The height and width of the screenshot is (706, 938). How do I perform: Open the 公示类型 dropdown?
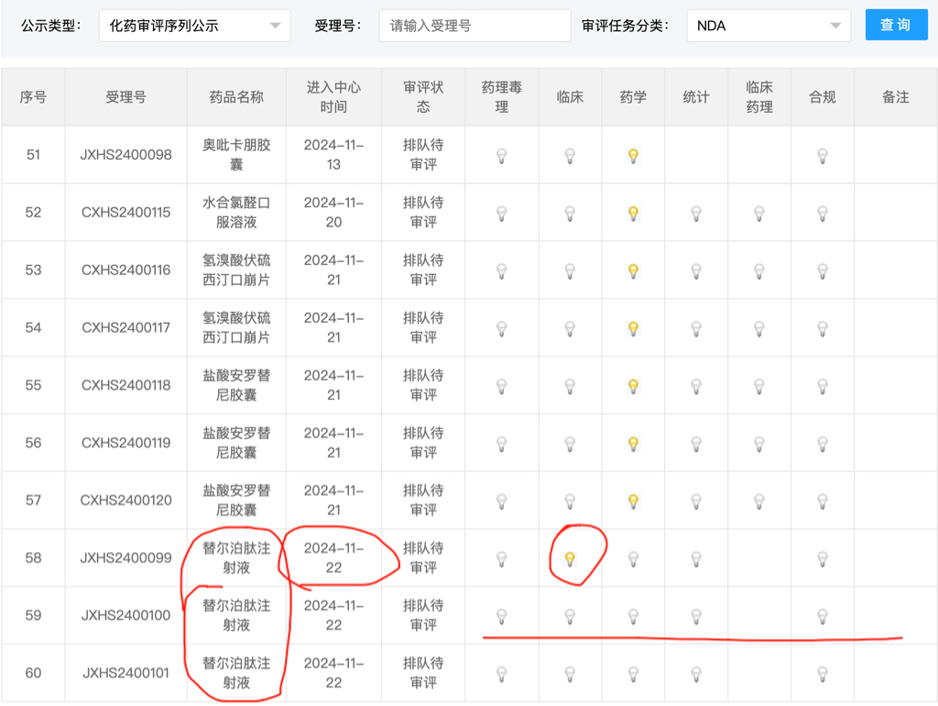(194, 26)
